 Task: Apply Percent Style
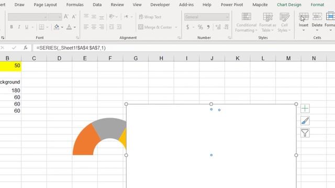pyautogui.click(x=200, y=27)
